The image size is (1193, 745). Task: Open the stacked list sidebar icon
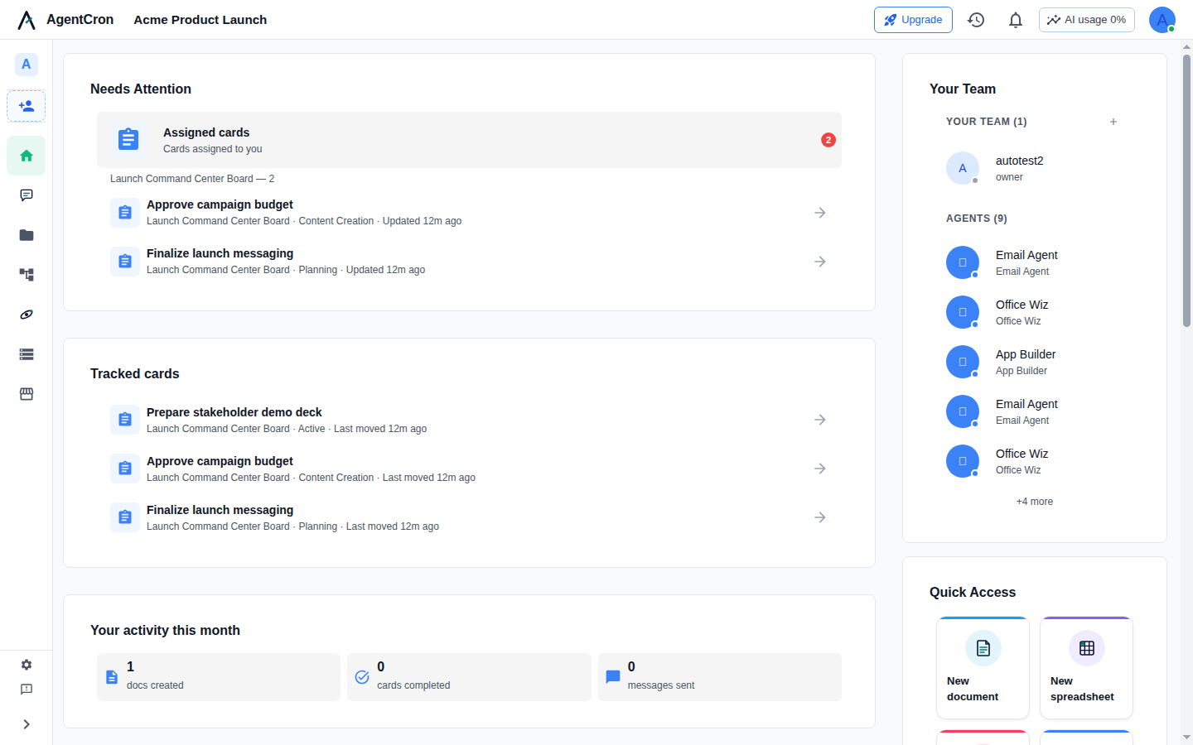(x=27, y=354)
